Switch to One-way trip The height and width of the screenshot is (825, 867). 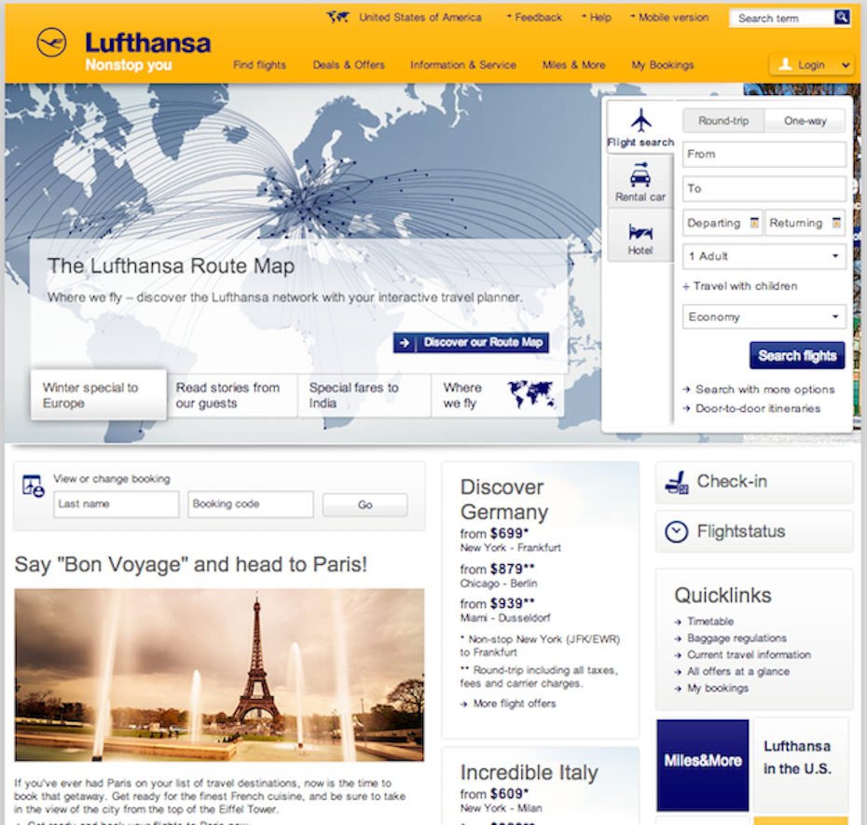click(x=805, y=121)
